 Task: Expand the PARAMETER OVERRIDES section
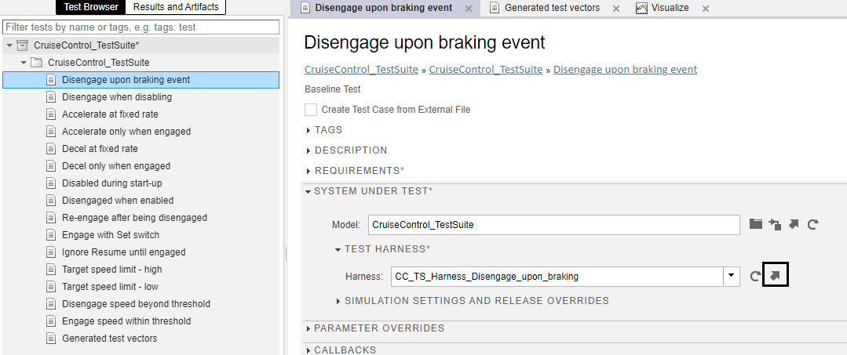pos(308,328)
